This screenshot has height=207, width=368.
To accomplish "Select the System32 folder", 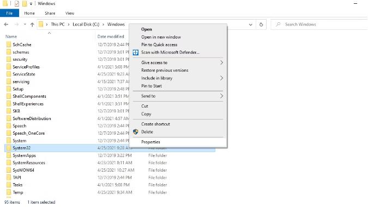I will tap(22, 148).
